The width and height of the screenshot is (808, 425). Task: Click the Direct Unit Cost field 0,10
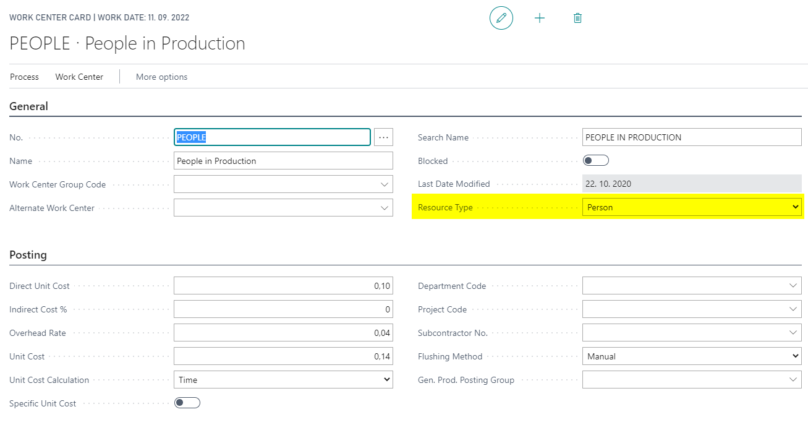[283, 286]
